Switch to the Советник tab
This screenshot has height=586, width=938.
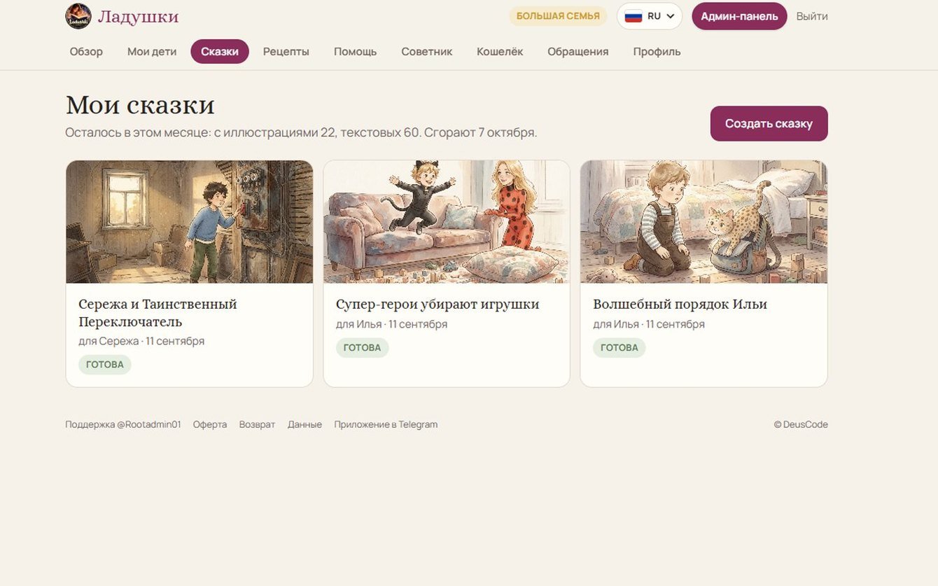[x=427, y=52]
